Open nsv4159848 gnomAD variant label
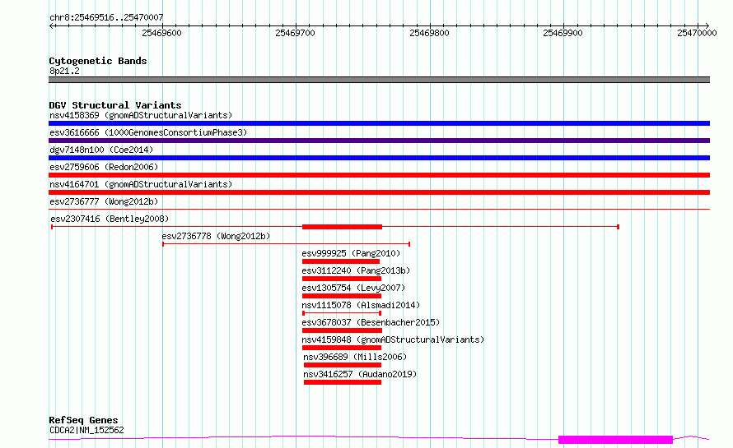733x448 pixels. [x=393, y=339]
